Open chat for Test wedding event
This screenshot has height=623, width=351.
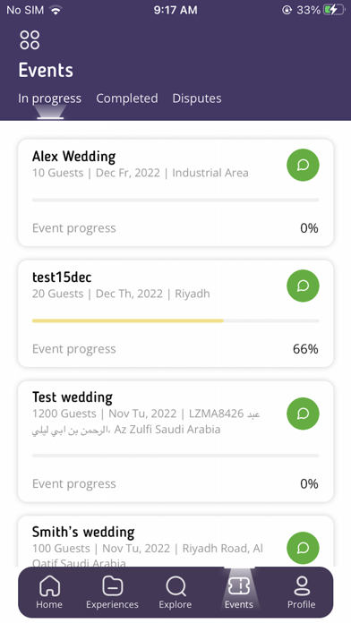(x=303, y=414)
